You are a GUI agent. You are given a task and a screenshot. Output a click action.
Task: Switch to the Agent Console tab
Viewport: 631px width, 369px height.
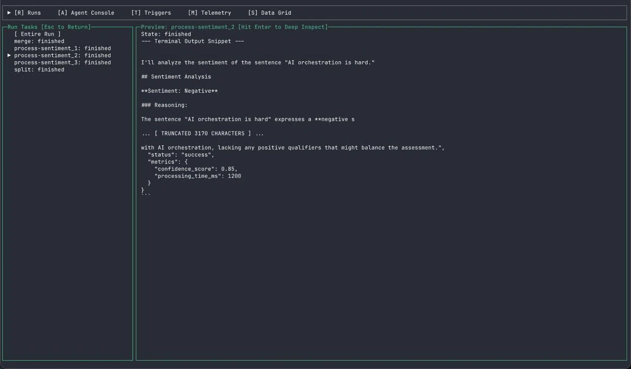click(x=86, y=12)
